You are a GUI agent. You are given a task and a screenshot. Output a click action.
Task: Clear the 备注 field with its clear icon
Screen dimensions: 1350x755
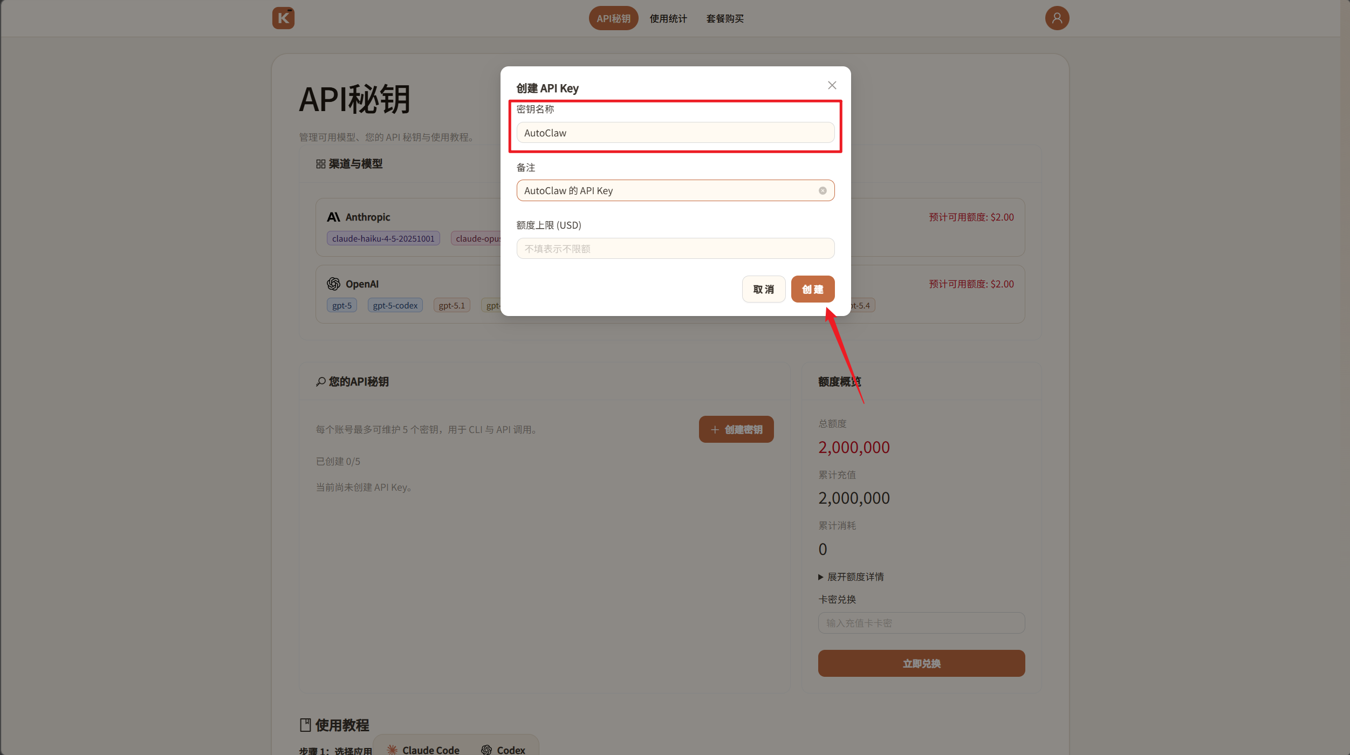click(x=822, y=190)
